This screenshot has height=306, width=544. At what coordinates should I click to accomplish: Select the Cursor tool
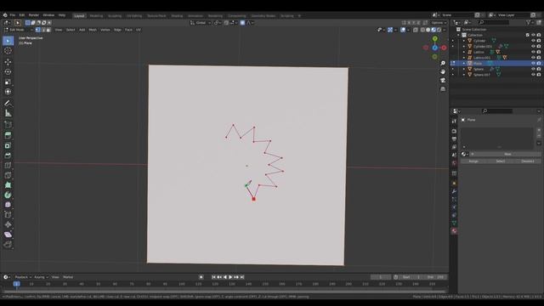click(x=8, y=51)
